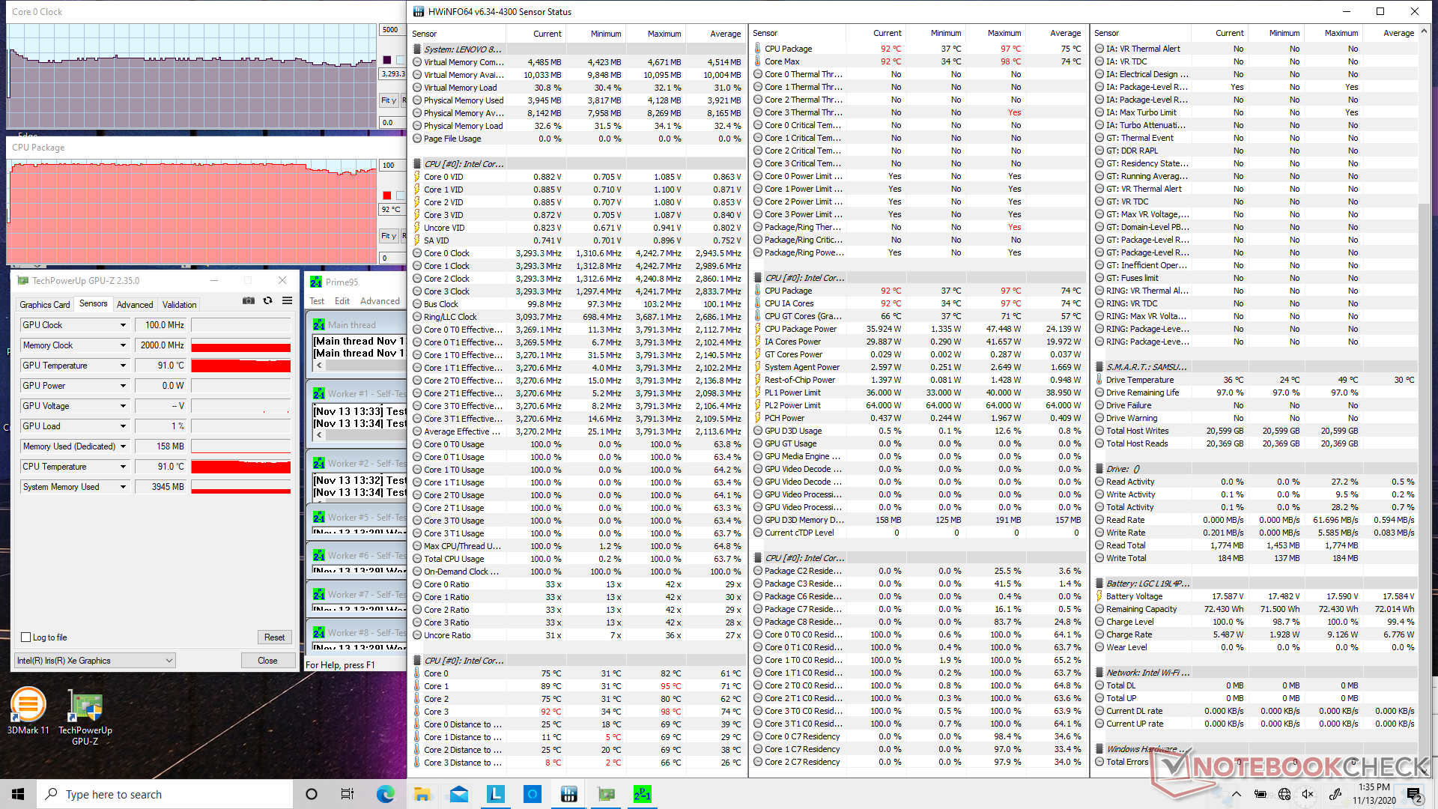Viewport: 1438px width, 809px height.
Task: Open the Memory Clock sensor dropdown
Action: point(123,345)
